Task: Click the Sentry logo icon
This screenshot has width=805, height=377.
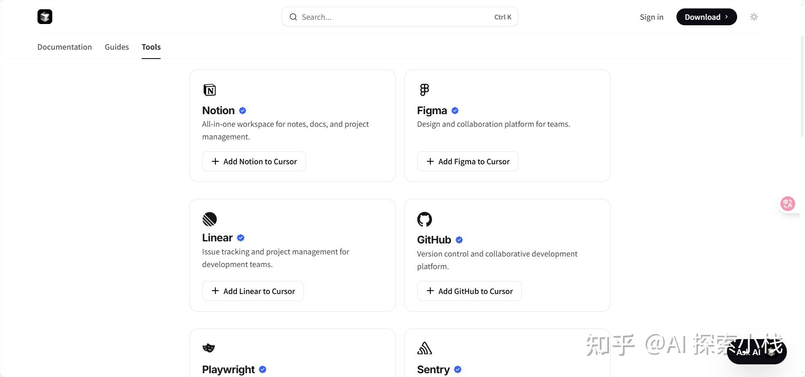Action: (x=424, y=348)
